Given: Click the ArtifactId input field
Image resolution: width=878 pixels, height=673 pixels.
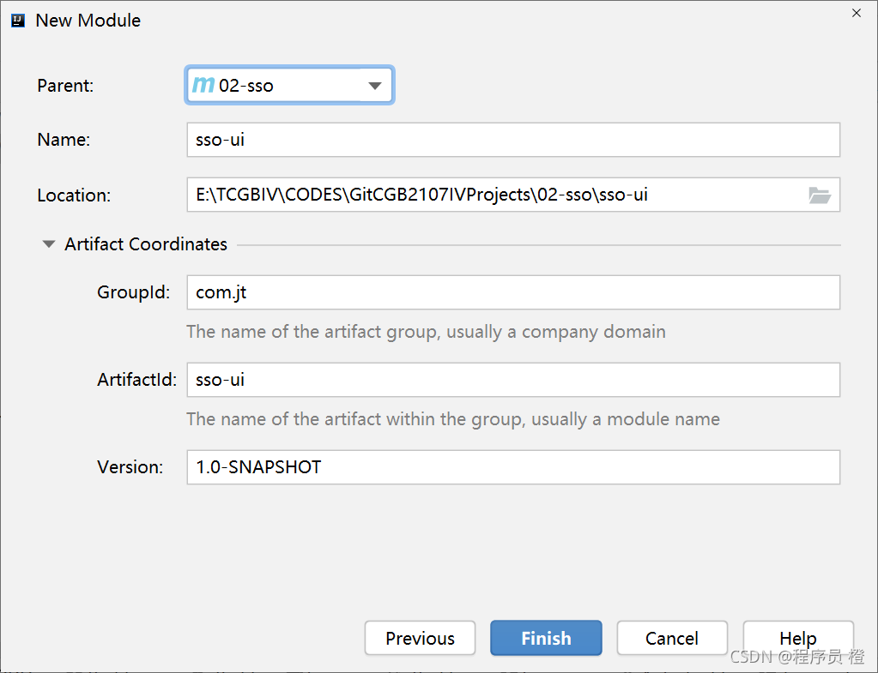Looking at the screenshot, I should click(513, 380).
